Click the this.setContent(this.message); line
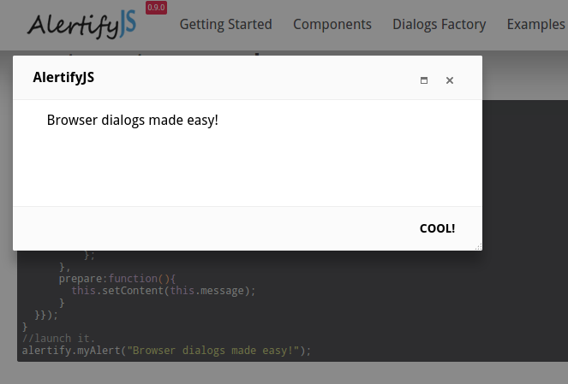Viewport: 568px width, 384px height. 164,291
